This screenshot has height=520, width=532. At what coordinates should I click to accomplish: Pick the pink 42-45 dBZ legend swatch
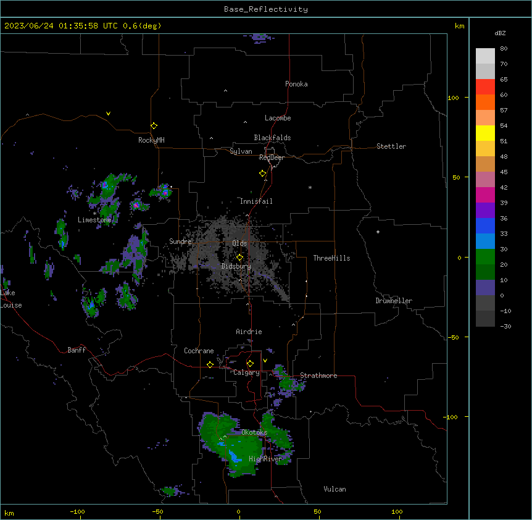485,180
